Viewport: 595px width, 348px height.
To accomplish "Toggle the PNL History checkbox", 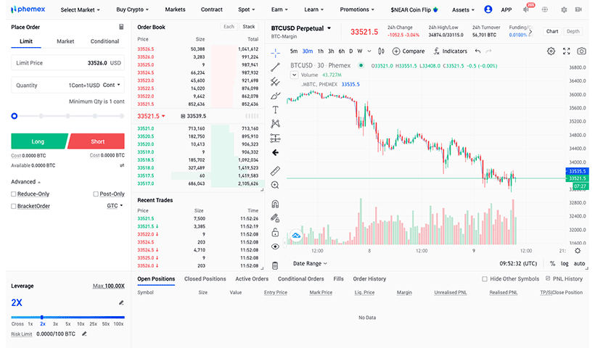I will pyautogui.click(x=548, y=278).
